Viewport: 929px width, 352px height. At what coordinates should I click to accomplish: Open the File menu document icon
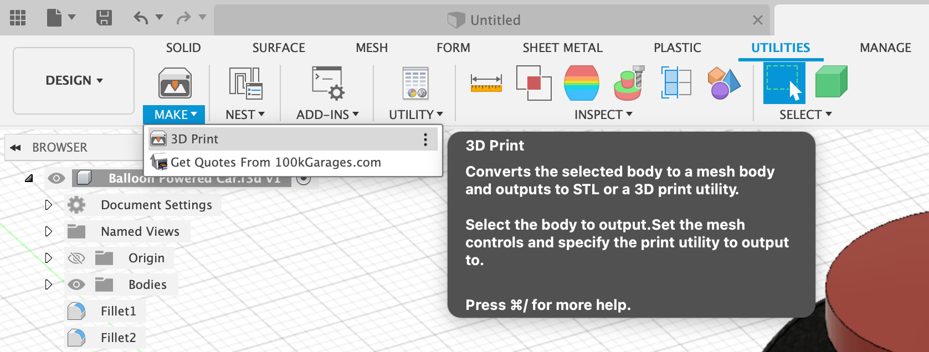(54, 18)
